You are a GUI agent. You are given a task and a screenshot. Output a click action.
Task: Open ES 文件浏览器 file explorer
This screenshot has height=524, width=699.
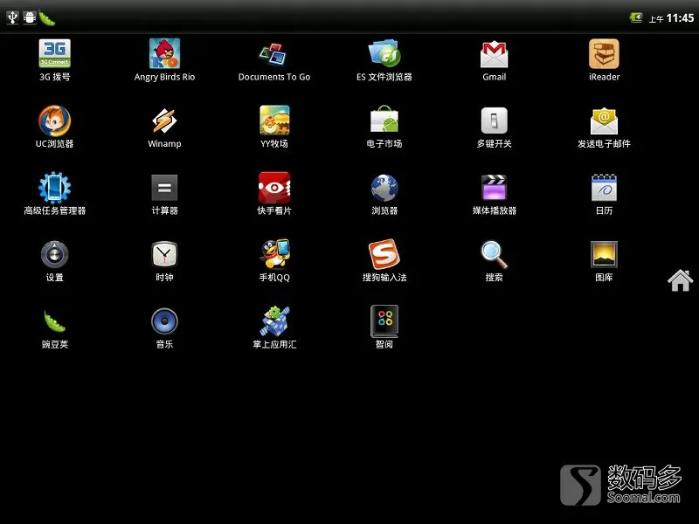(x=384, y=60)
